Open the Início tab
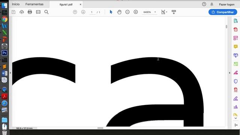This screenshot has width=240, height=135. (x=16, y=4)
